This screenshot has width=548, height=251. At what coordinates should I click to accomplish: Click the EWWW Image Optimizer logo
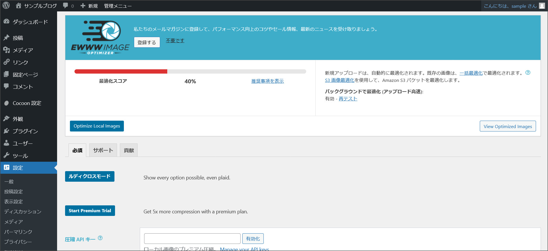[x=100, y=37]
